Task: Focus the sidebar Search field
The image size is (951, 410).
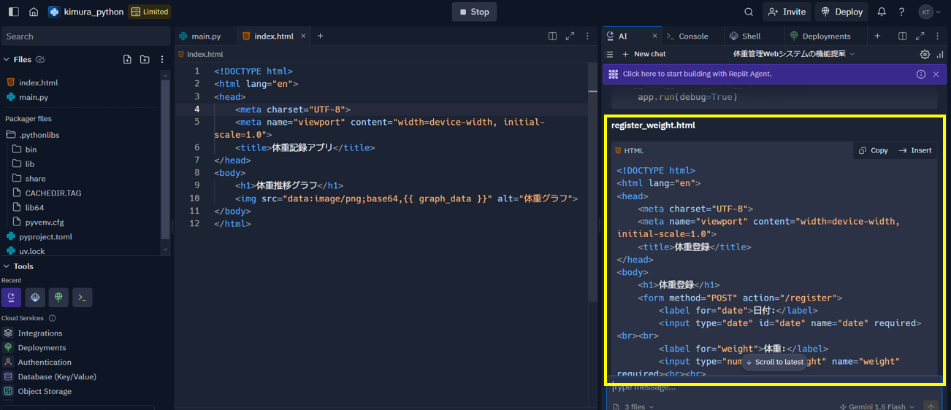Action: [86, 36]
